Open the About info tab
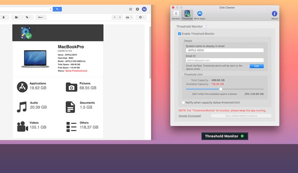This screenshot has height=173, width=298. (274, 15)
